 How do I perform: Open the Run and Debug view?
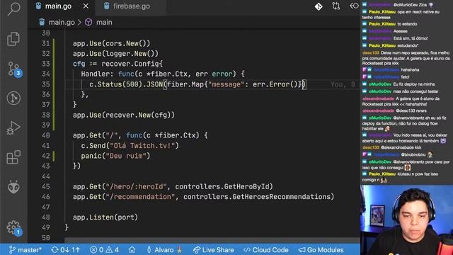[x=13, y=127]
